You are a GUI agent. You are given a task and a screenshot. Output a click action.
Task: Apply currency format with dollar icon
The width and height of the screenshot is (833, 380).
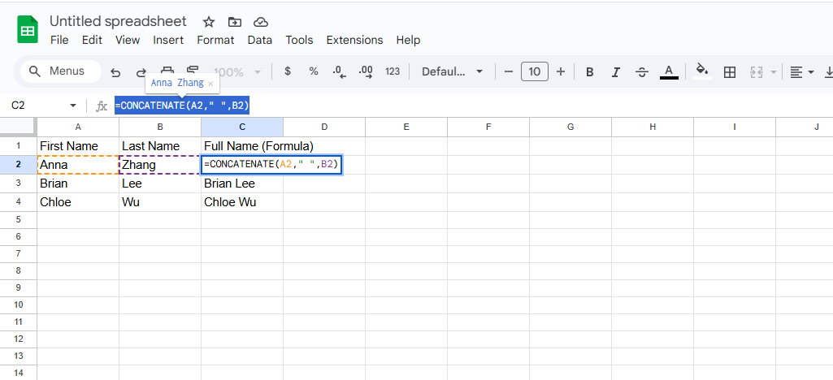click(288, 71)
